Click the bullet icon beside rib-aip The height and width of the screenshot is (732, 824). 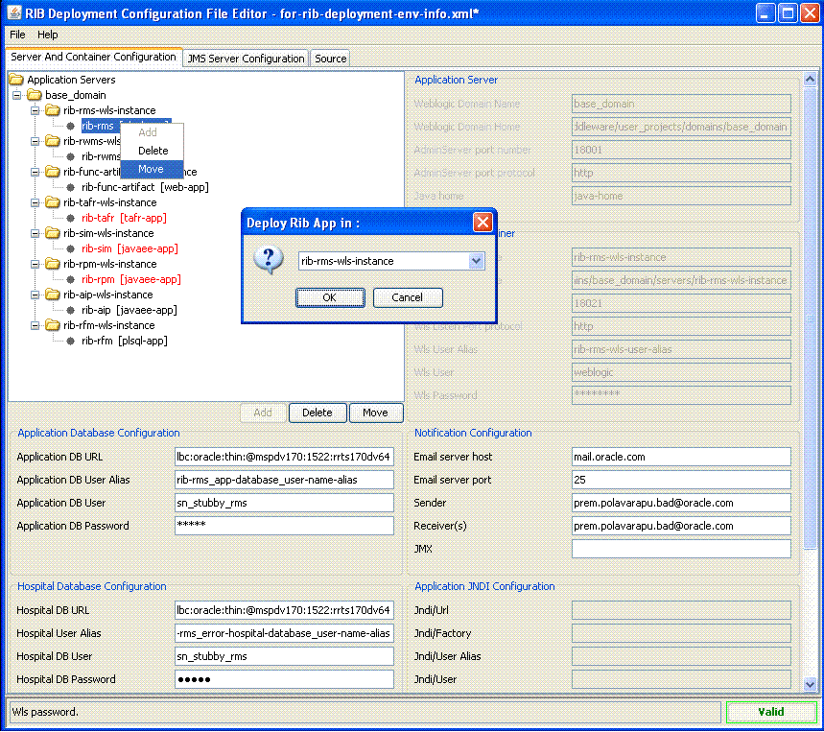(x=70, y=310)
